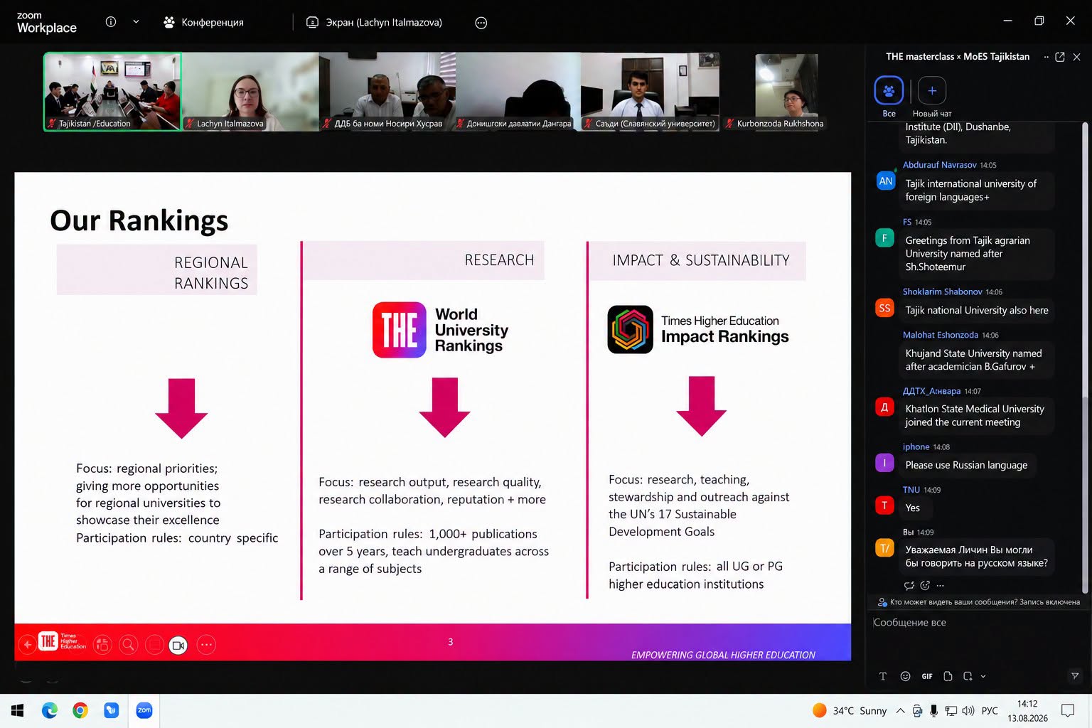The height and width of the screenshot is (728, 1092).
Task: Click the iphone sender avatar
Action: click(884, 463)
